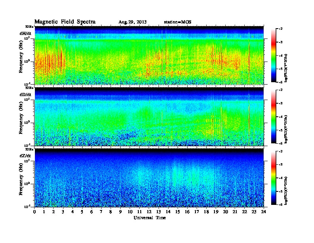Click the time axis tick label "10"
Viewport: 314px width, 243px height.
click(x=130, y=212)
